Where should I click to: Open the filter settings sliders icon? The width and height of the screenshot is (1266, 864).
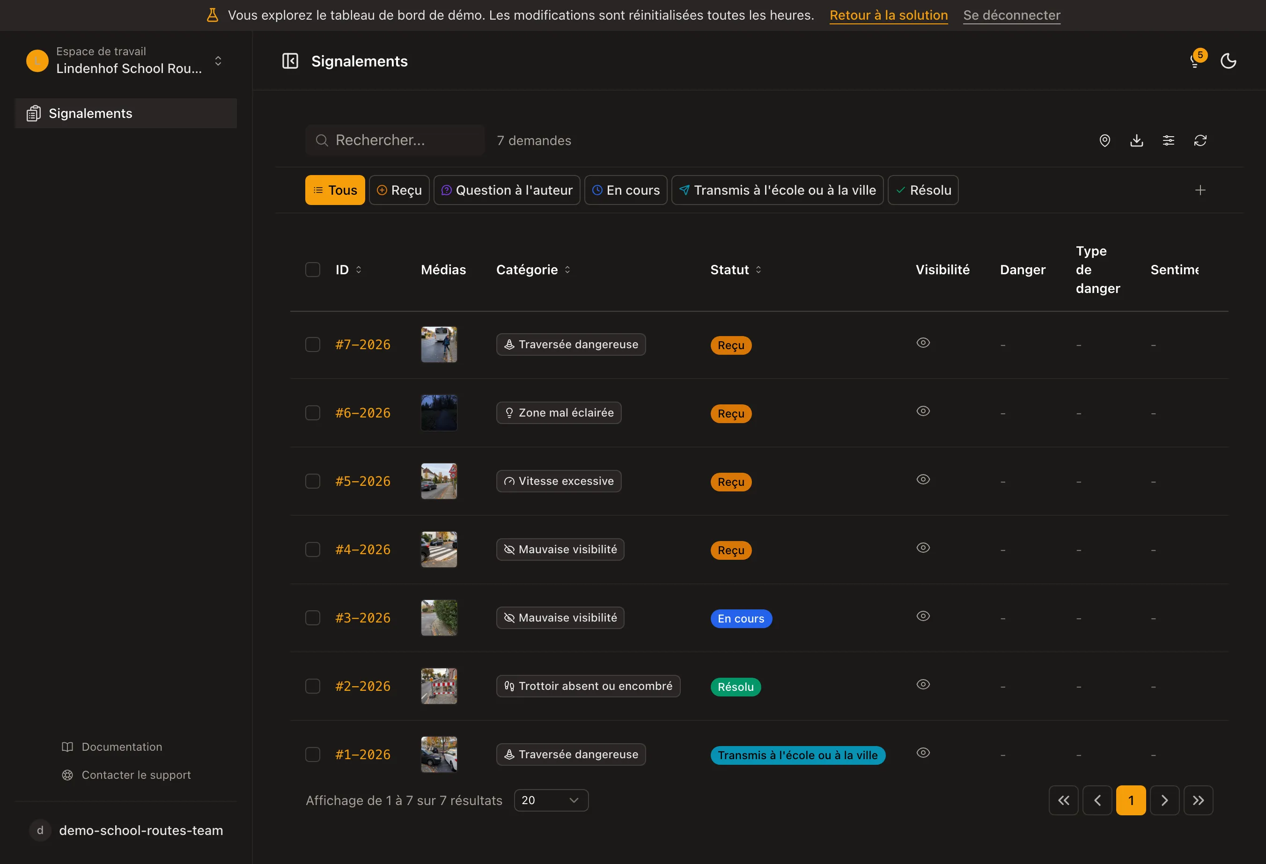(1169, 140)
